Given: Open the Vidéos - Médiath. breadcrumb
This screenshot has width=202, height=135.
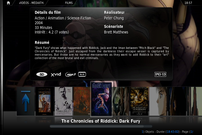Looking at the screenshot, I should tap(32, 3).
